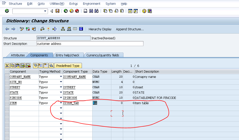
Task: Open Typing Method dropdown for SITE_NO
Action: (61, 82)
